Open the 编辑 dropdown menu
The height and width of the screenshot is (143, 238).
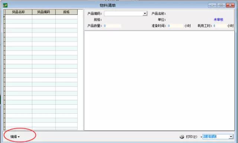[x=15, y=137]
